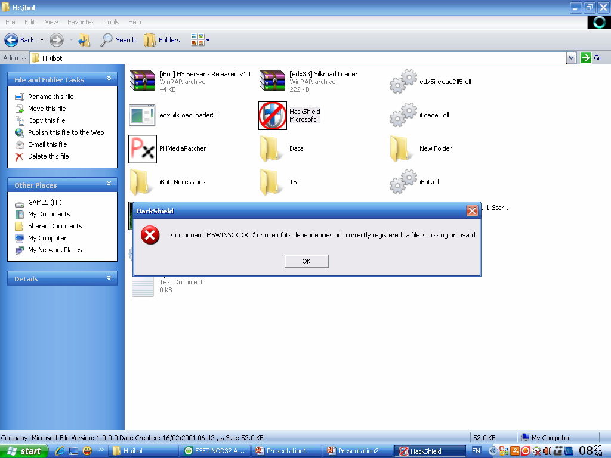Viewport: 611px width, 458px height.
Task: Open the Tools menu
Action: [111, 22]
